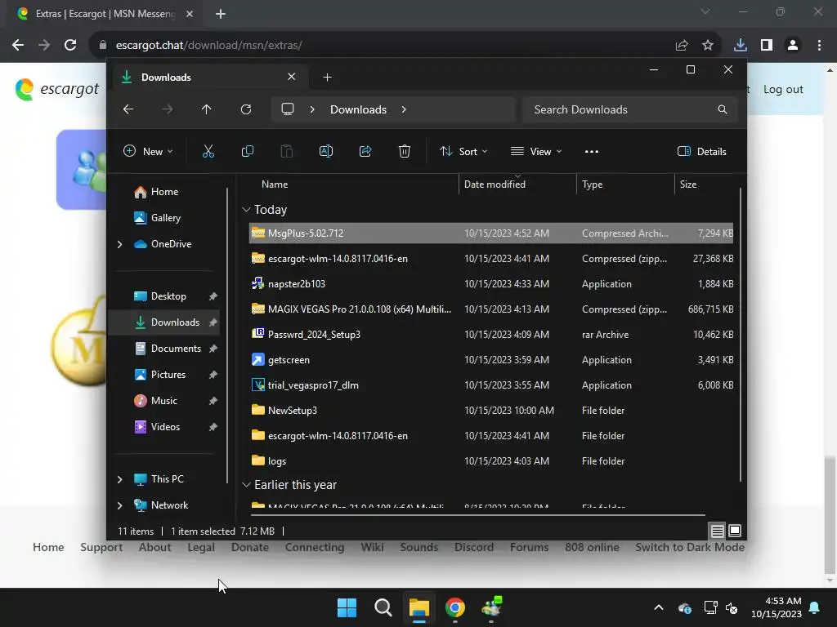Show hidden system tray icons
The height and width of the screenshot is (627, 837).
(x=659, y=607)
